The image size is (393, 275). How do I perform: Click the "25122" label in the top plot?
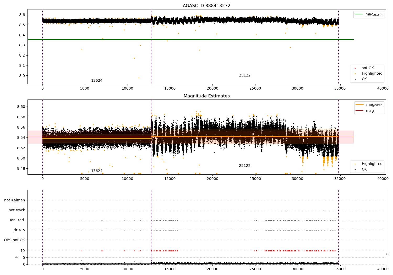(x=245, y=75)
